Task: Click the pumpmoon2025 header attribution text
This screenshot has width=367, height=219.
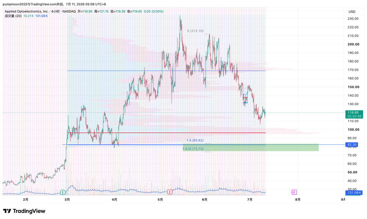Action: tap(54, 4)
